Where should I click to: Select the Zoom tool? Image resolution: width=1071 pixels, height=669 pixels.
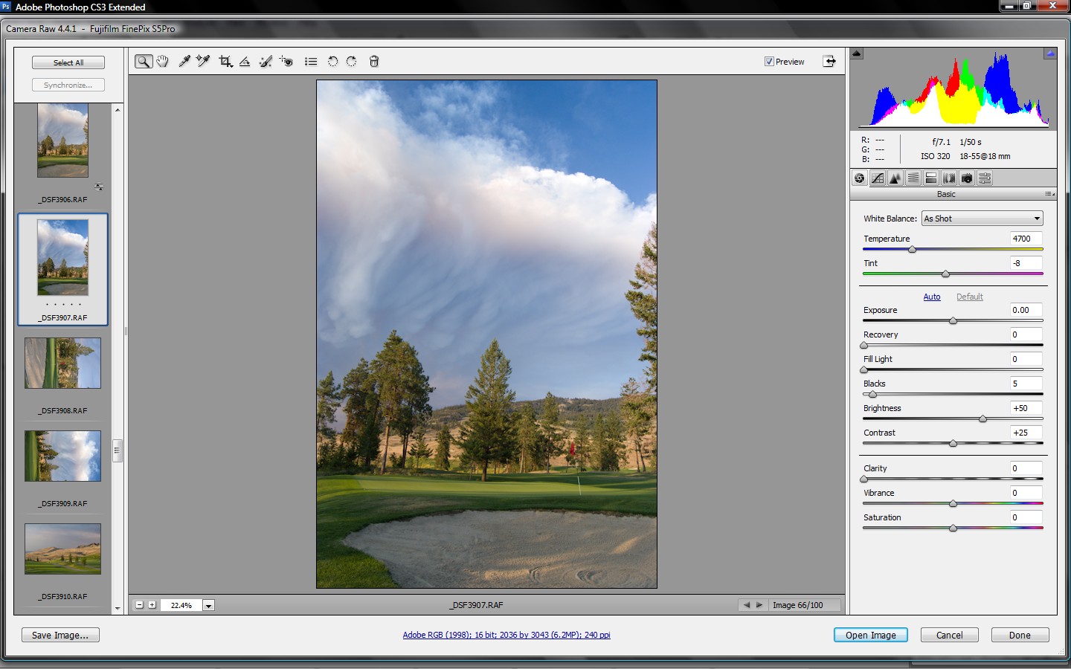click(144, 62)
